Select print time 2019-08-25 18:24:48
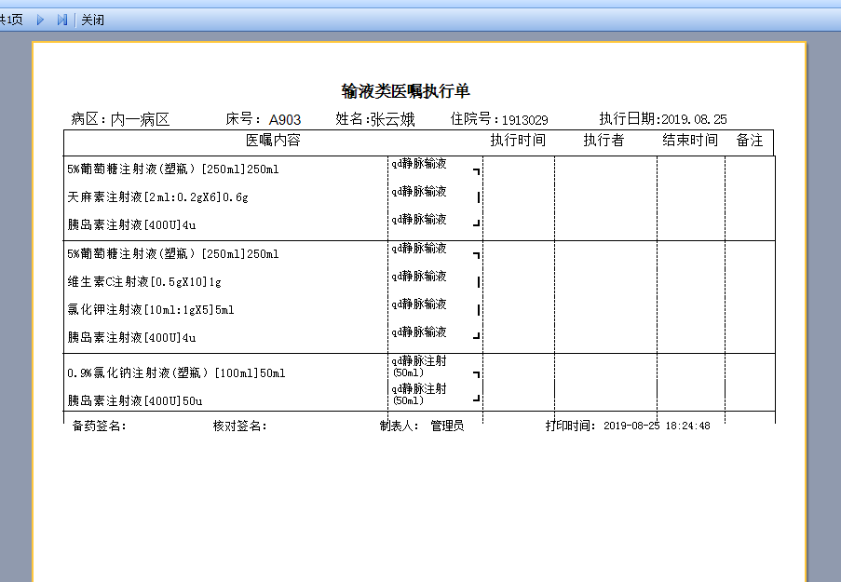Screen dimensions: 841x582 (657, 426)
